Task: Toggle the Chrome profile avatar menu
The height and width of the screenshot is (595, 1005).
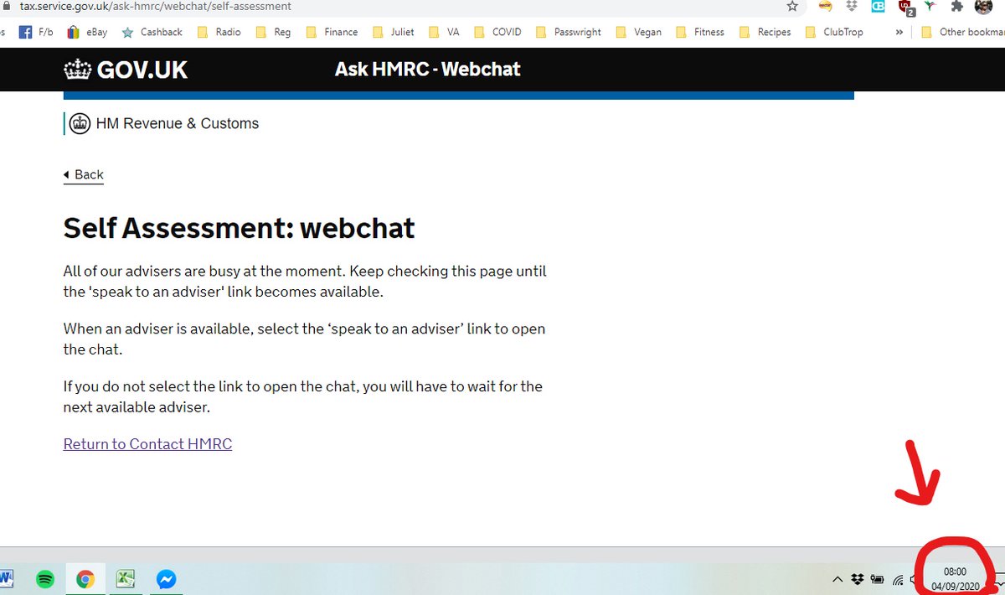Action: coord(982,7)
